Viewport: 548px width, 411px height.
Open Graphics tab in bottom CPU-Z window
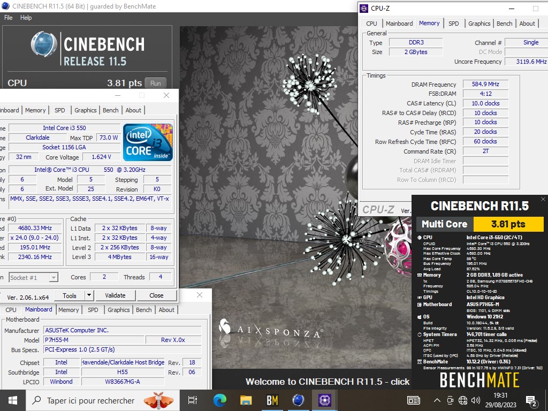tap(118, 310)
